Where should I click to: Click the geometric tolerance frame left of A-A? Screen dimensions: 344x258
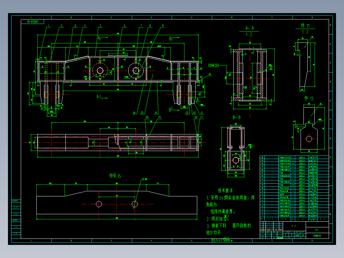coord(213,65)
